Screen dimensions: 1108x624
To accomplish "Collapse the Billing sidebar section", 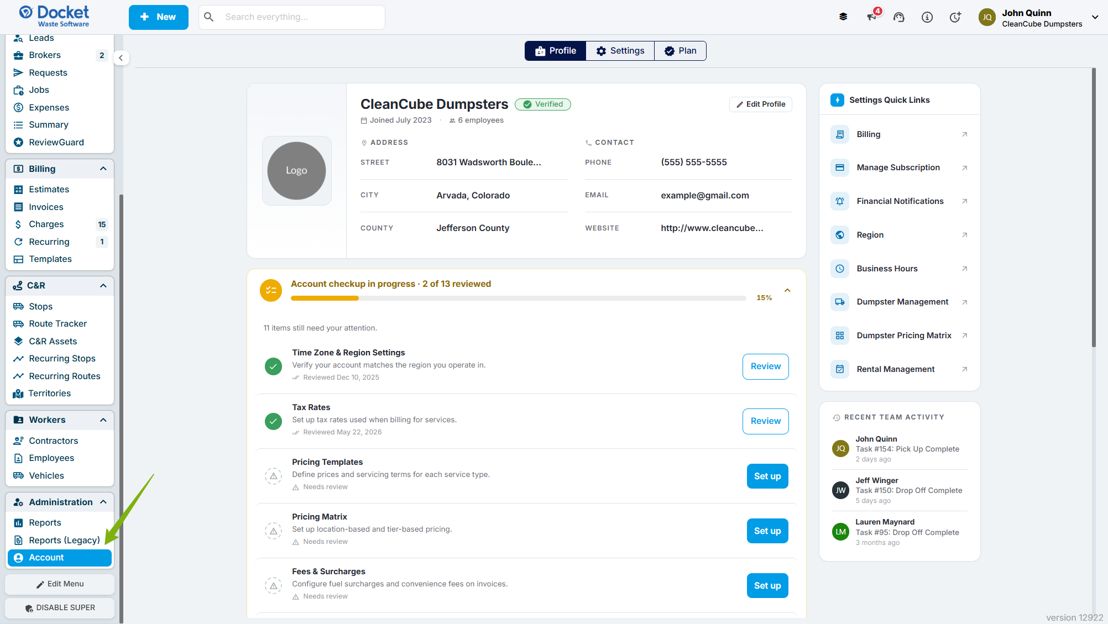I will (103, 169).
